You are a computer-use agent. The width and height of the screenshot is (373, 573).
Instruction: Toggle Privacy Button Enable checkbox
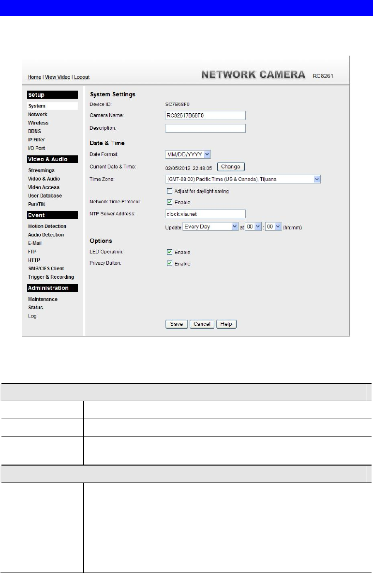[x=169, y=263]
